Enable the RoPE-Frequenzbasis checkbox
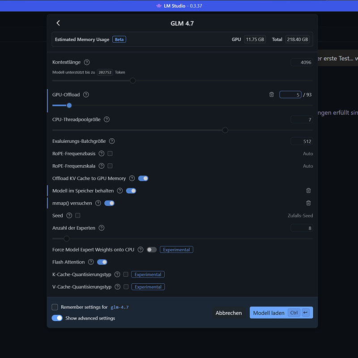The height and width of the screenshot is (358, 358). pyautogui.click(x=110, y=153)
